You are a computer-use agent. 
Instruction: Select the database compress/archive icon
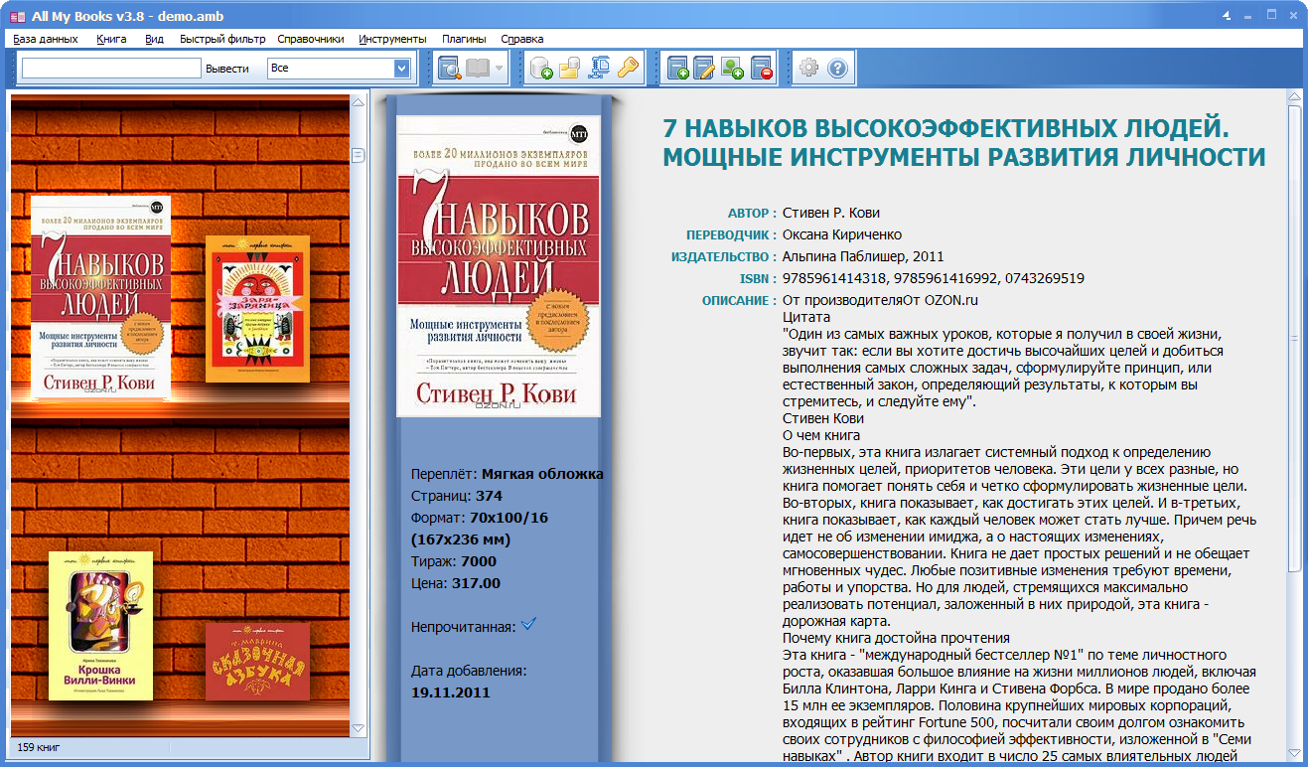click(x=599, y=69)
